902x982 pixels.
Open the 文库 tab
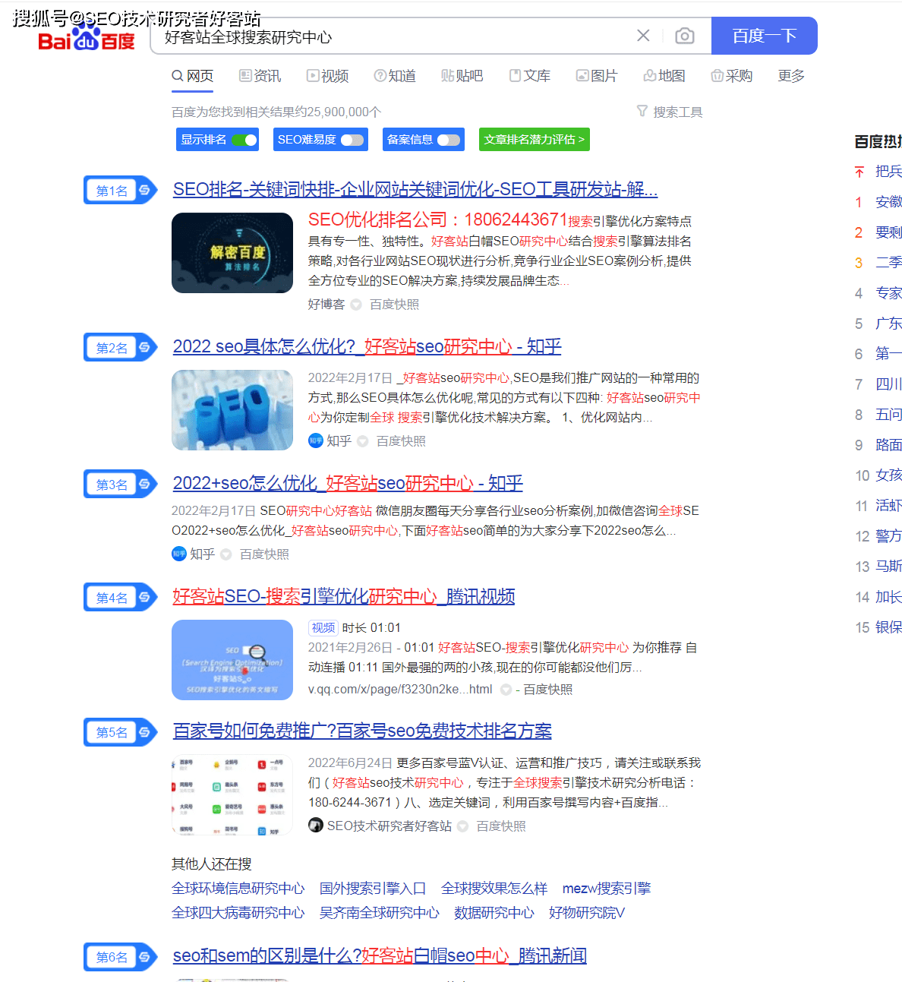coord(529,76)
